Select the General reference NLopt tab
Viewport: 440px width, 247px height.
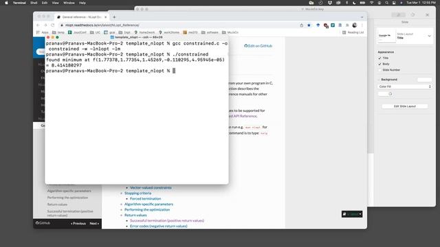[81, 17]
